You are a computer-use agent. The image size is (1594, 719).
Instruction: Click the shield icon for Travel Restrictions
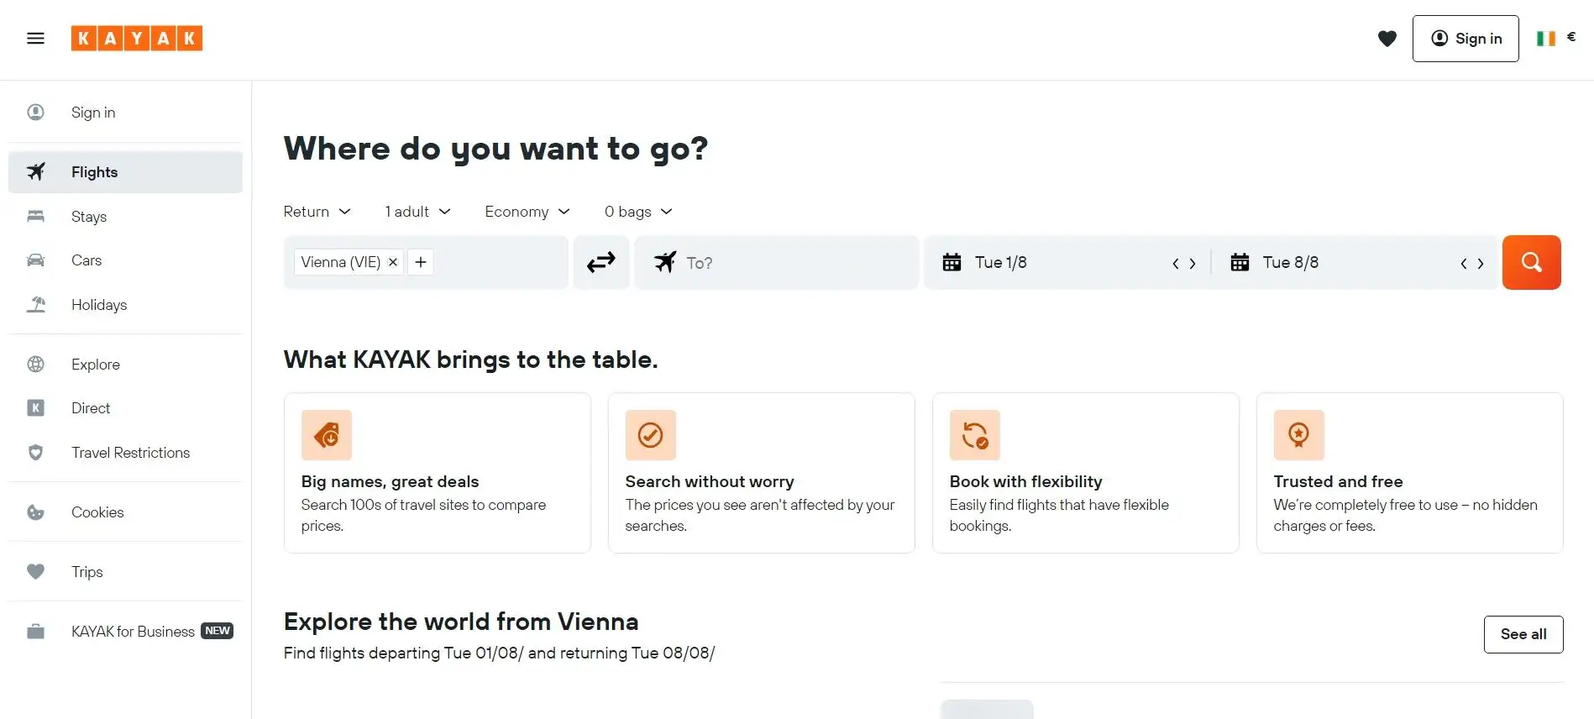point(35,453)
